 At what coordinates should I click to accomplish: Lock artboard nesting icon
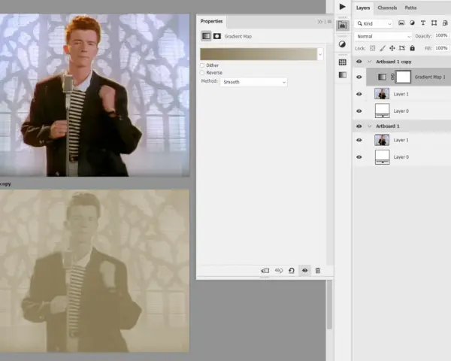click(402, 48)
